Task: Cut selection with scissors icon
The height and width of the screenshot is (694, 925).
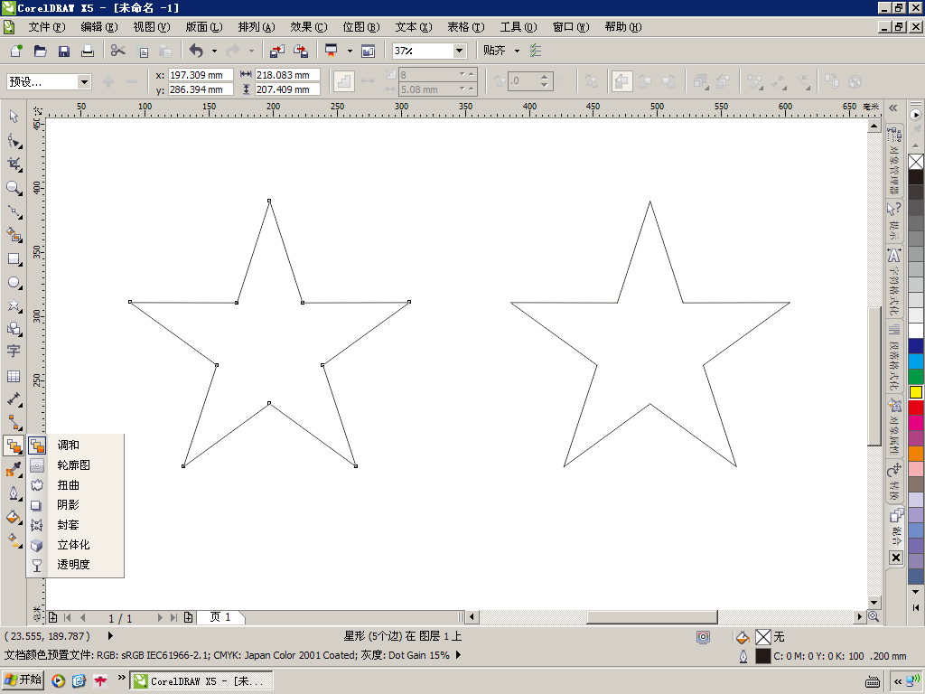Action: click(x=118, y=51)
